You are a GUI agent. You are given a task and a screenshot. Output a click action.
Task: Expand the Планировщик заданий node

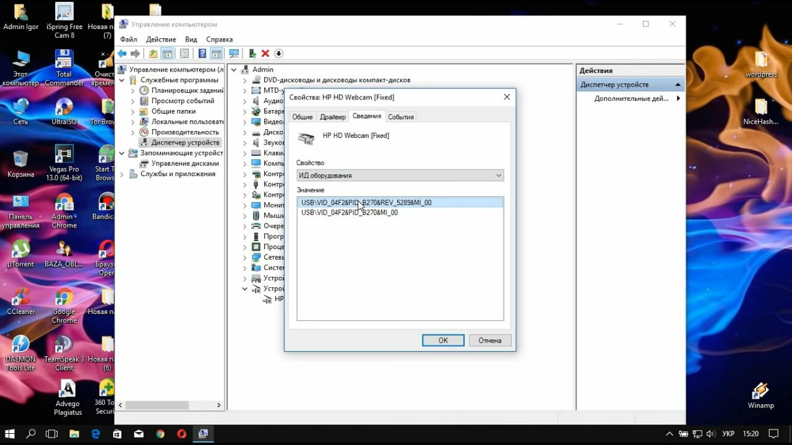(x=132, y=91)
